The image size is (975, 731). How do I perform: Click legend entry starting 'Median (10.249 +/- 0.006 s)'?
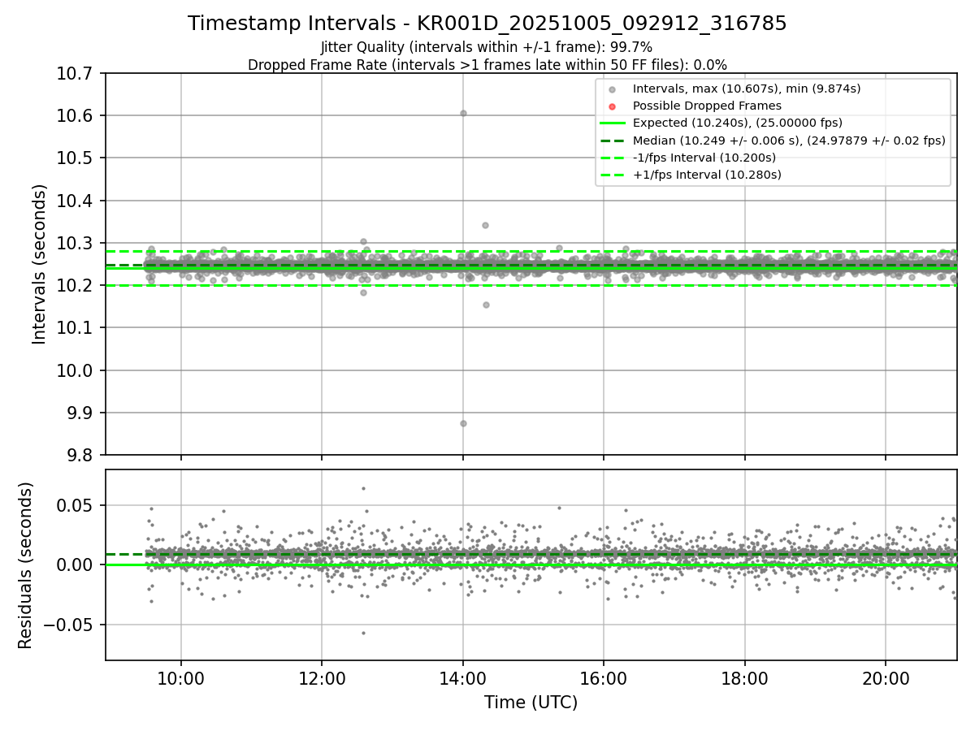pos(789,141)
